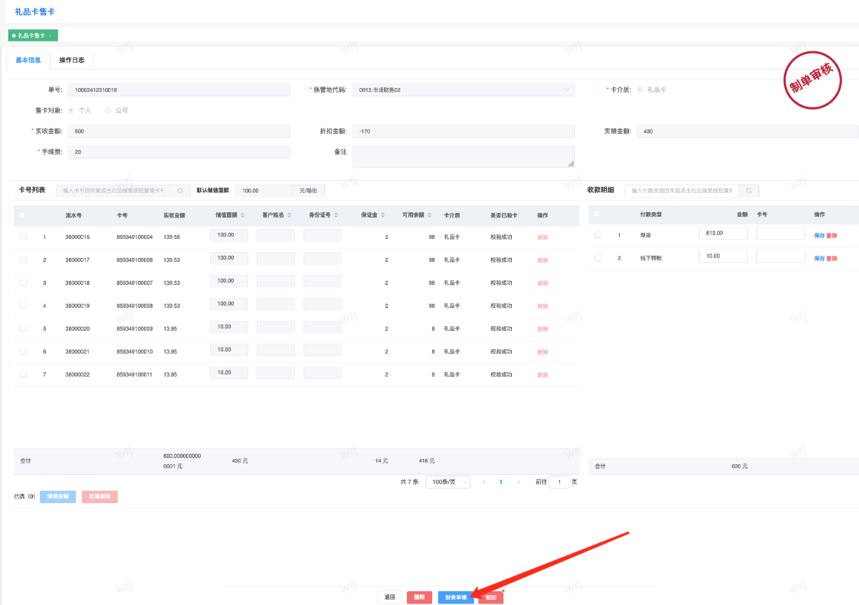Close the 礼品卡售卡 page tag
This screenshot has width=859, height=605.
coord(51,36)
